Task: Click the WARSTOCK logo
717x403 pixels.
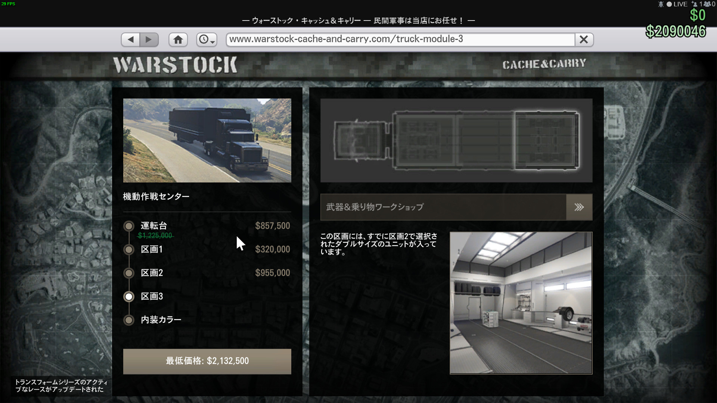Action: point(175,65)
